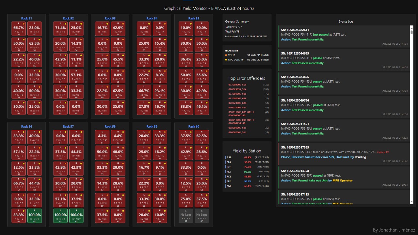The image size is (418, 235).
Task: Click the FCT station row showing 95.5%
Action: pos(247,172)
